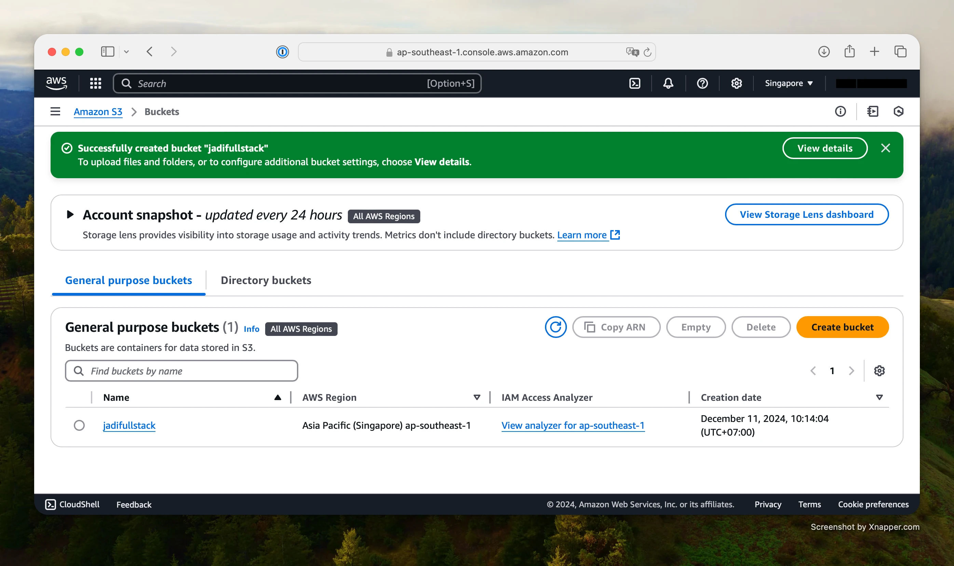Open the S3 side navigation hamburger menu

coord(55,111)
